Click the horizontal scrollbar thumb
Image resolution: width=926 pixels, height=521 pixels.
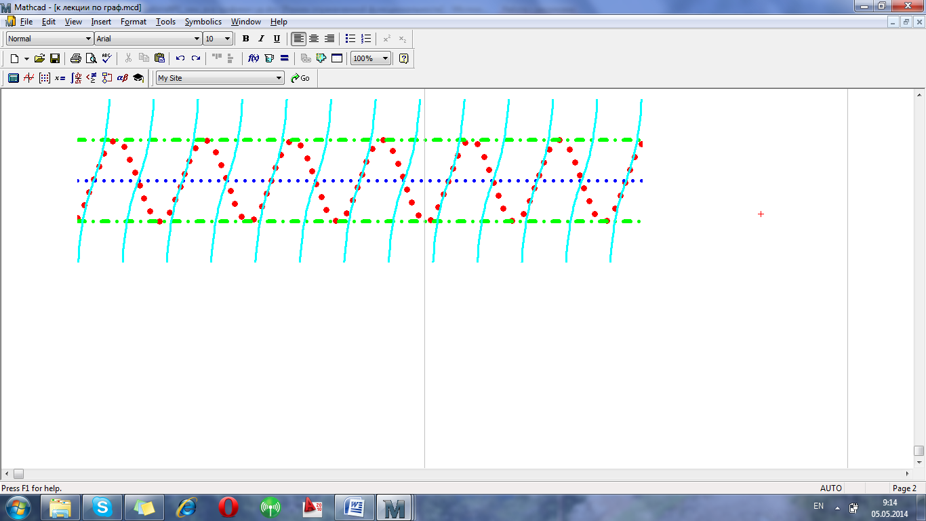tap(18, 474)
